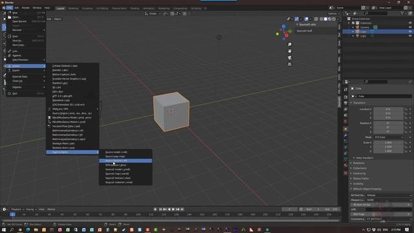Viewport: 414px width, 233px height.
Task: Click the Blender logo menu icon
Action: point(4,8)
